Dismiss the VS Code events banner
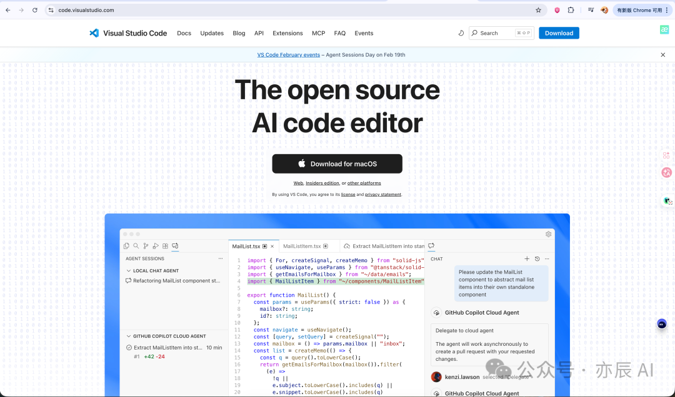Screen dimensions: 675x397 [x=662, y=54]
